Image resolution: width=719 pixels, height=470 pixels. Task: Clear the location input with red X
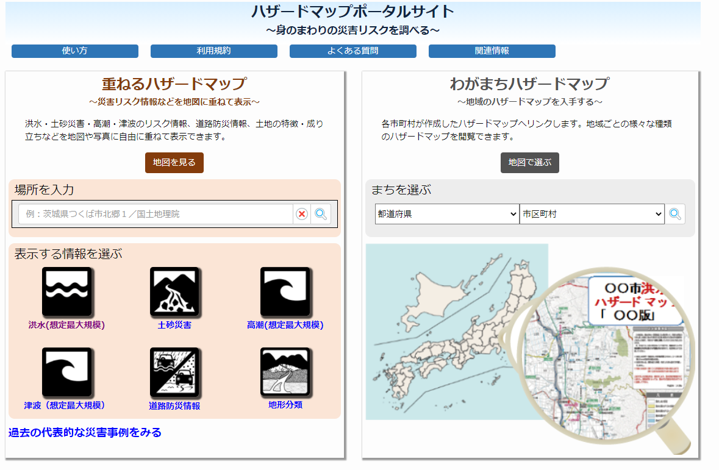(302, 214)
